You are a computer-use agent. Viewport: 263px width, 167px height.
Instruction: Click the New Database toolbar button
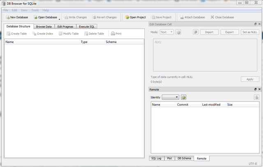(17, 17)
